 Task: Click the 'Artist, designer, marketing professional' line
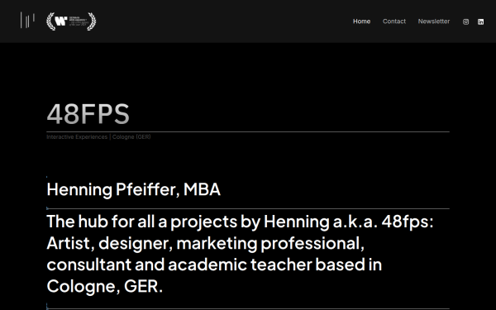pos(206,243)
